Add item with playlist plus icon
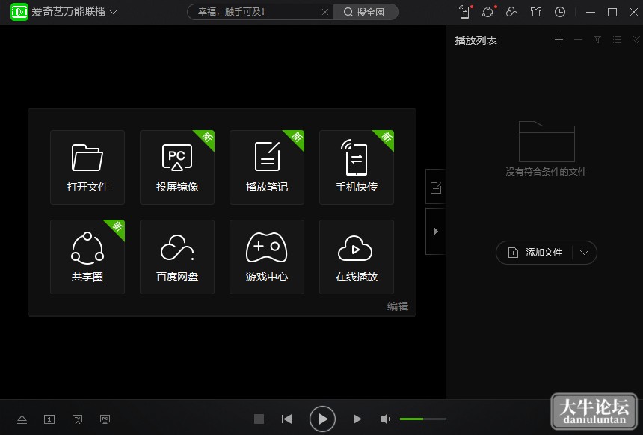The image size is (643, 435). click(x=559, y=40)
